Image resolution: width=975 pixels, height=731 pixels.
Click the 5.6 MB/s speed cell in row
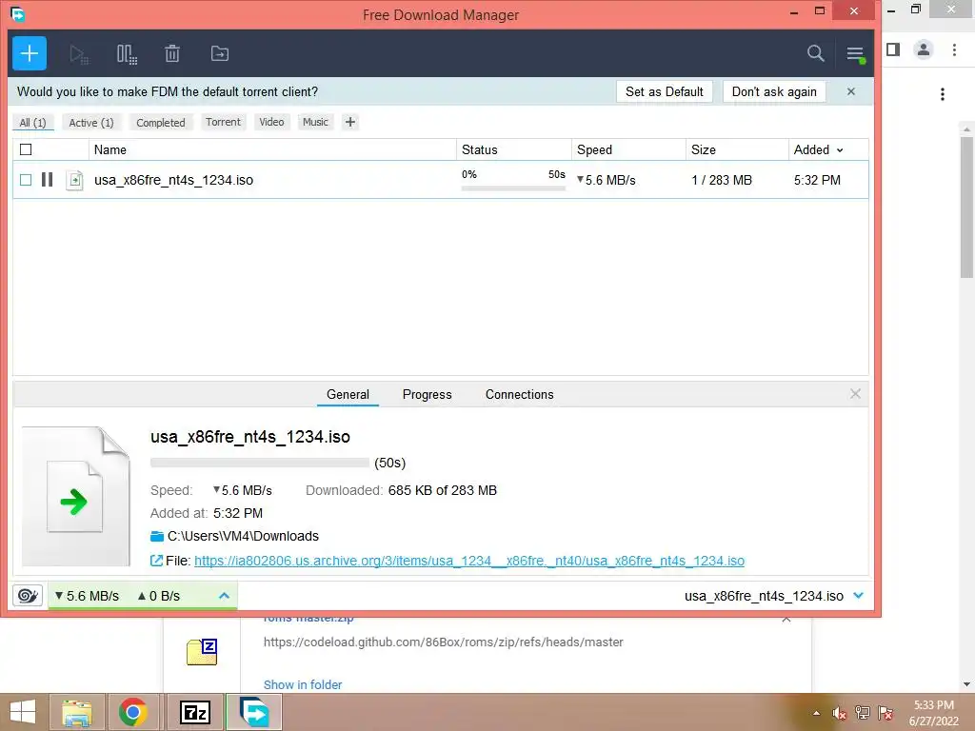pos(607,180)
